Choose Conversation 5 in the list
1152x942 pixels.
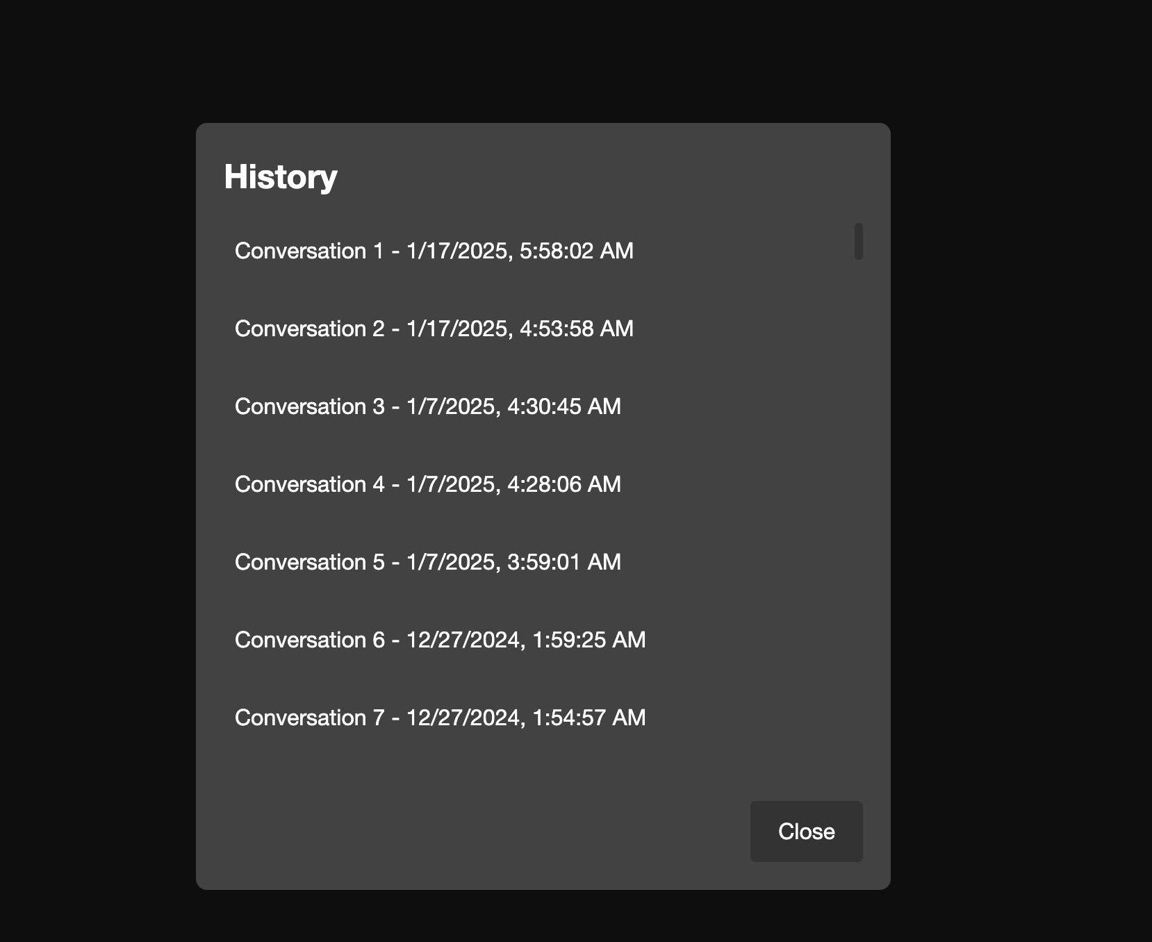coord(427,562)
